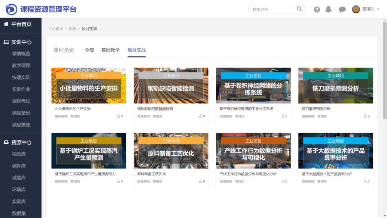
Task: Click the home icon beside 平台首页
Action: tap(6, 24)
